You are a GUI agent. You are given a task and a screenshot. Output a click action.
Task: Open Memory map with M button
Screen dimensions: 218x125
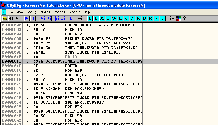pos(102,18)
